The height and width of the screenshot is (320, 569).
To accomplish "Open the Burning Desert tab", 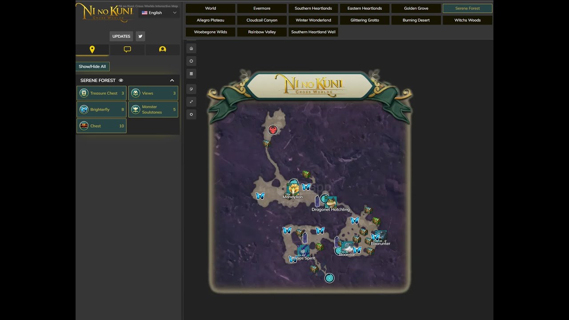I will pyautogui.click(x=416, y=20).
